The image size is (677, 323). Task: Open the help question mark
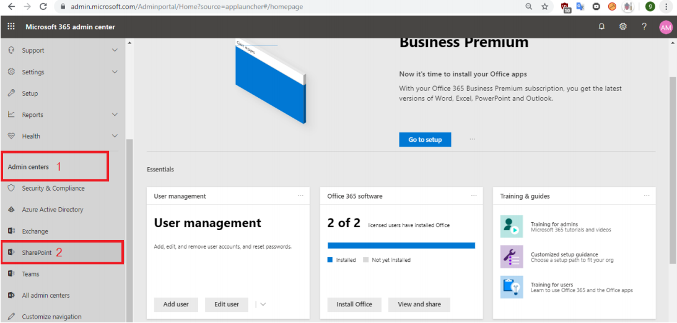pyautogui.click(x=644, y=27)
